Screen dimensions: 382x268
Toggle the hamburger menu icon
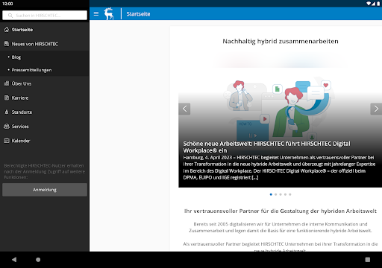96,14
